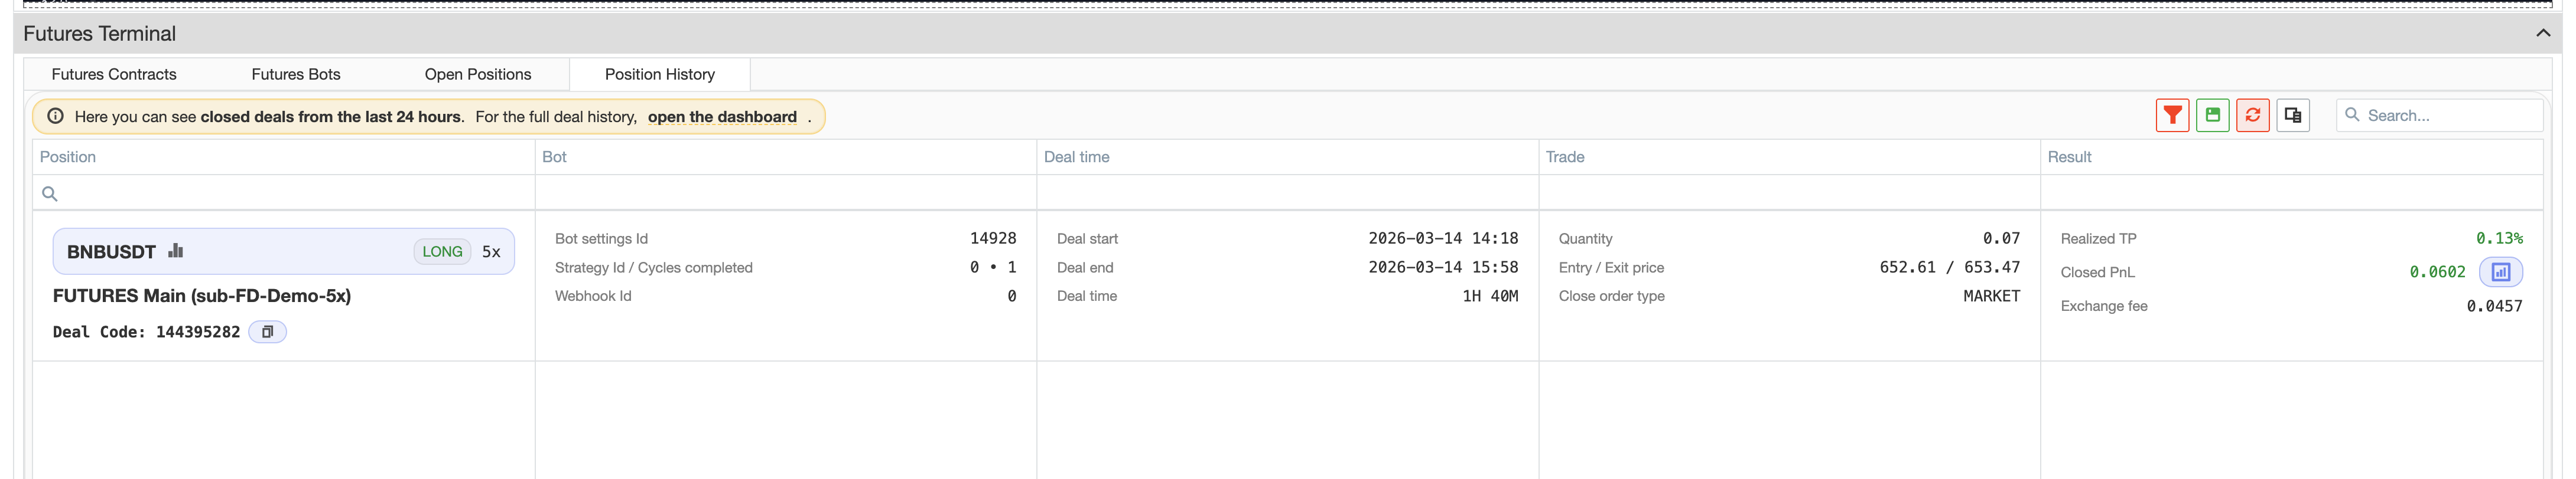Refresh the position history list

click(2252, 116)
